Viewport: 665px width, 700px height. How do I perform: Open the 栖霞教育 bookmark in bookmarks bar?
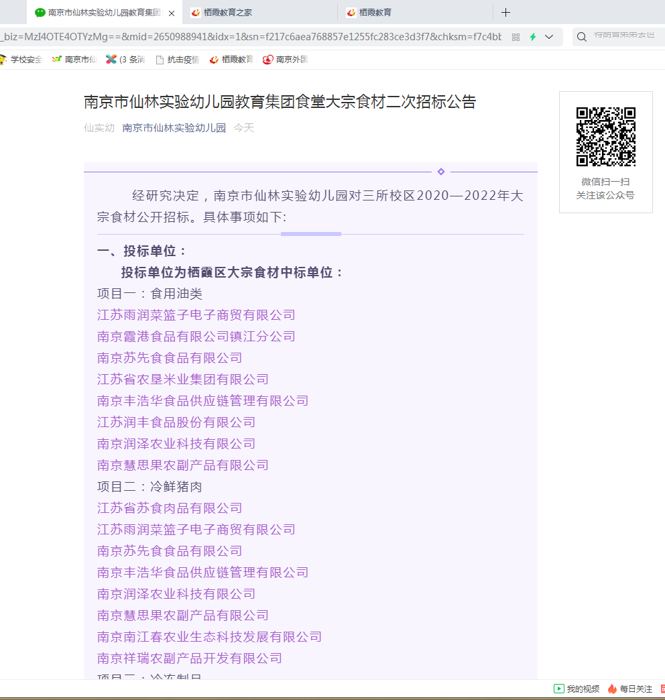(231, 60)
